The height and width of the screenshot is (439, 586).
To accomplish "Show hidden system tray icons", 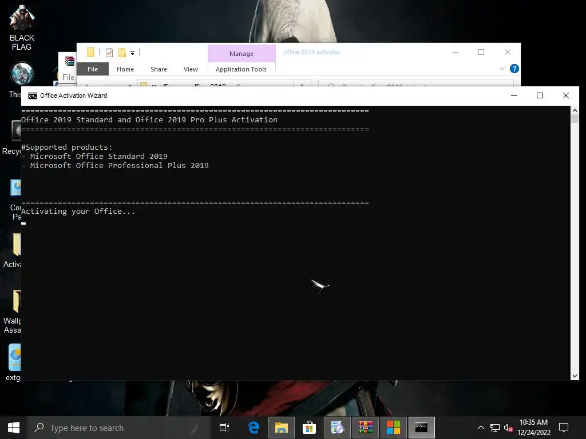I will 481,428.
